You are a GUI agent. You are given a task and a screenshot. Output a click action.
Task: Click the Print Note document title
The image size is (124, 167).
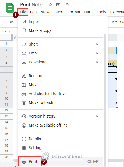point(31,5)
